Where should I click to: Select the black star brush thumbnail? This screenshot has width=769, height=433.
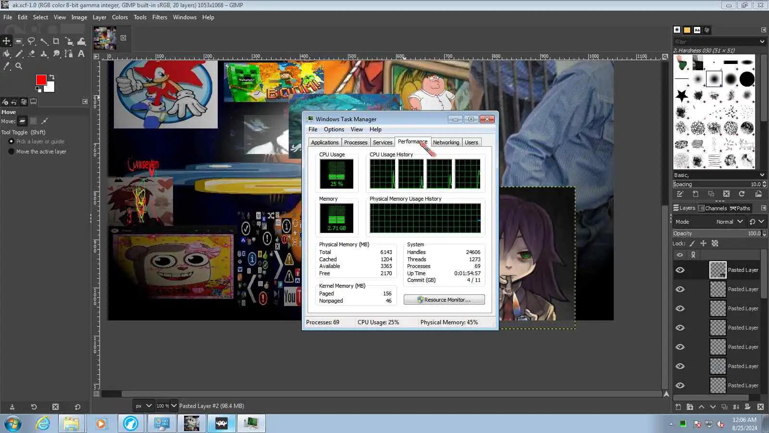coord(682,96)
